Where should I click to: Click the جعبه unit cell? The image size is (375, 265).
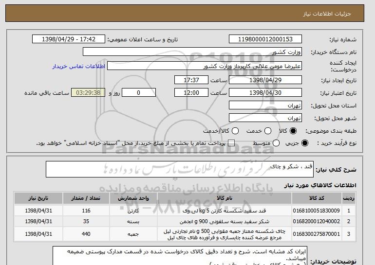(x=133, y=234)
